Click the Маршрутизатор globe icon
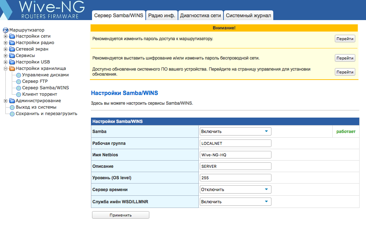The width and height of the screenshot is (366, 228). point(6,30)
